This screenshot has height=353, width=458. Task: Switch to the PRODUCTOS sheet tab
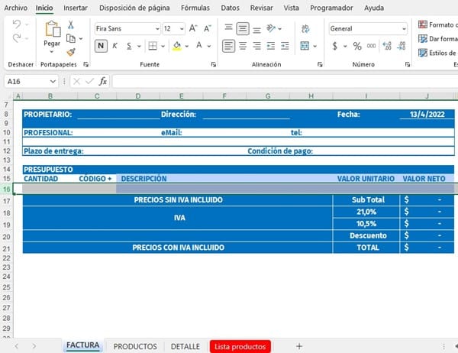click(x=135, y=346)
